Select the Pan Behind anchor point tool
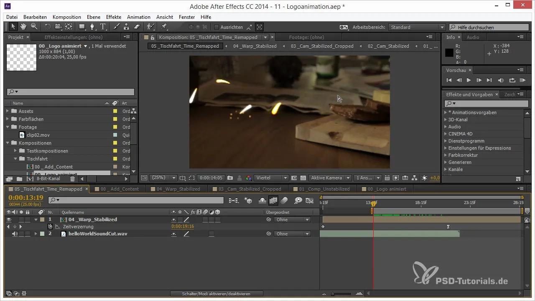Image resolution: width=535 pixels, height=301 pixels. [69, 27]
